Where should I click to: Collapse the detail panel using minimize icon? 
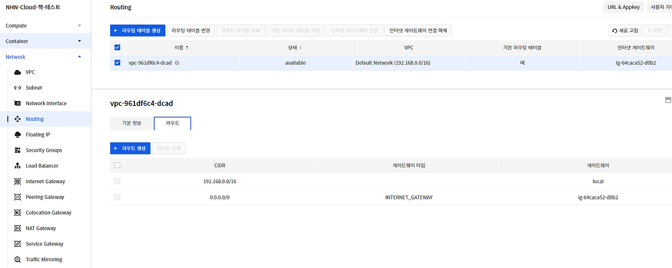[x=668, y=100]
